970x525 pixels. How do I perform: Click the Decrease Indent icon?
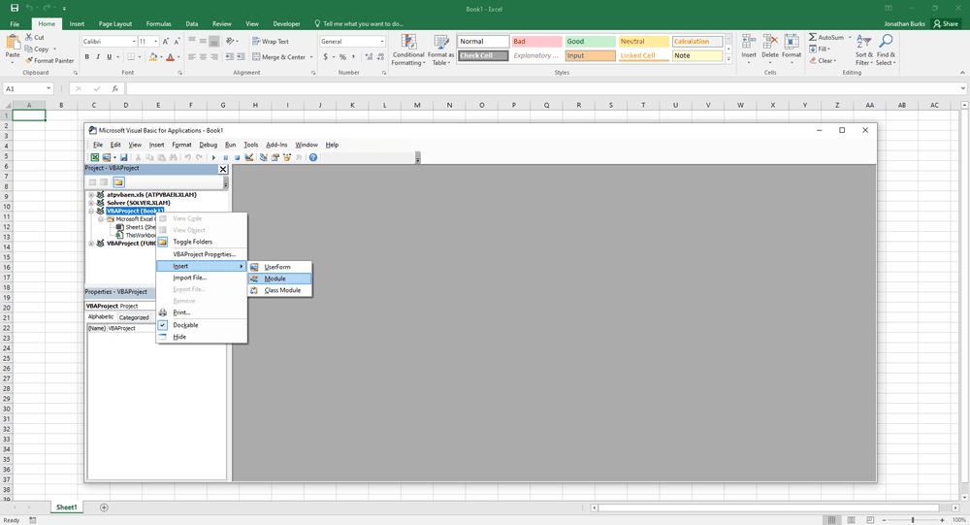click(x=230, y=57)
